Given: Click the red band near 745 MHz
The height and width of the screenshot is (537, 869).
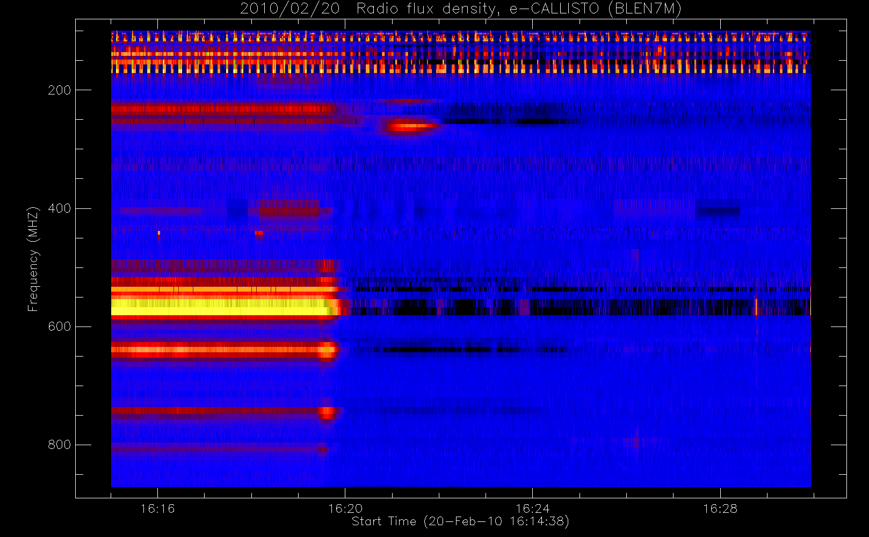Looking at the screenshot, I should click(x=223, y=412).
